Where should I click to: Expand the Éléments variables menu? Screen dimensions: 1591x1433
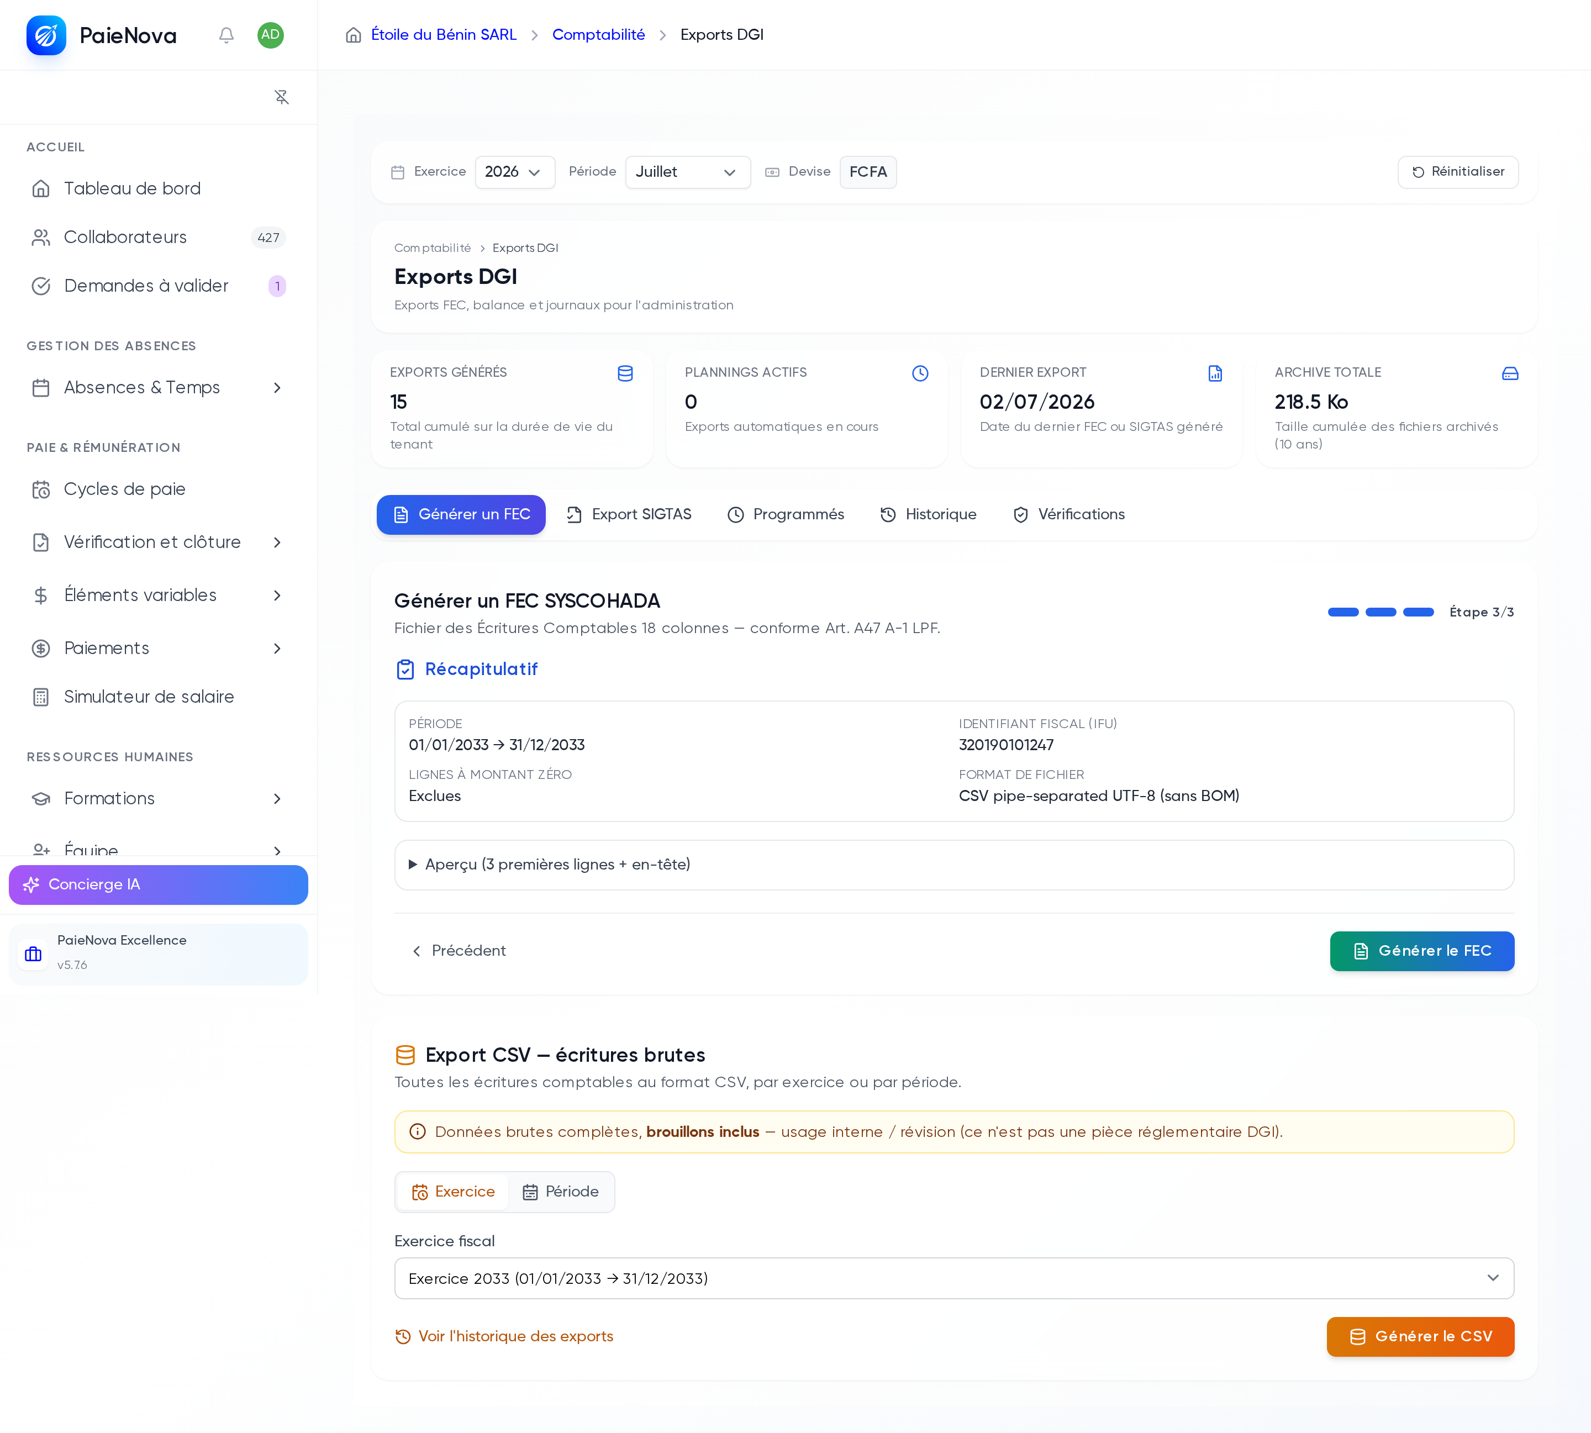click(158, 596)
